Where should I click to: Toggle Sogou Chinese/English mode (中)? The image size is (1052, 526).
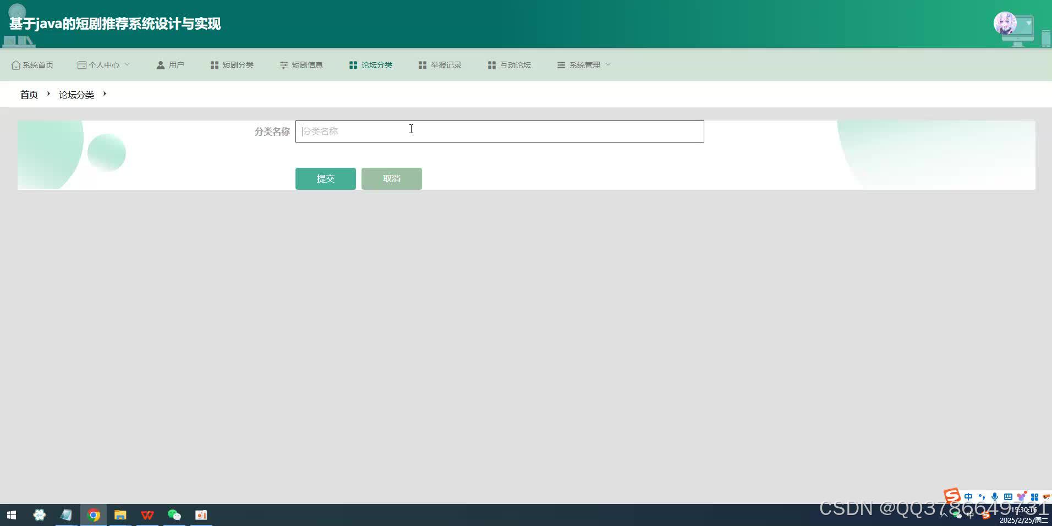(x=968, y=497)
